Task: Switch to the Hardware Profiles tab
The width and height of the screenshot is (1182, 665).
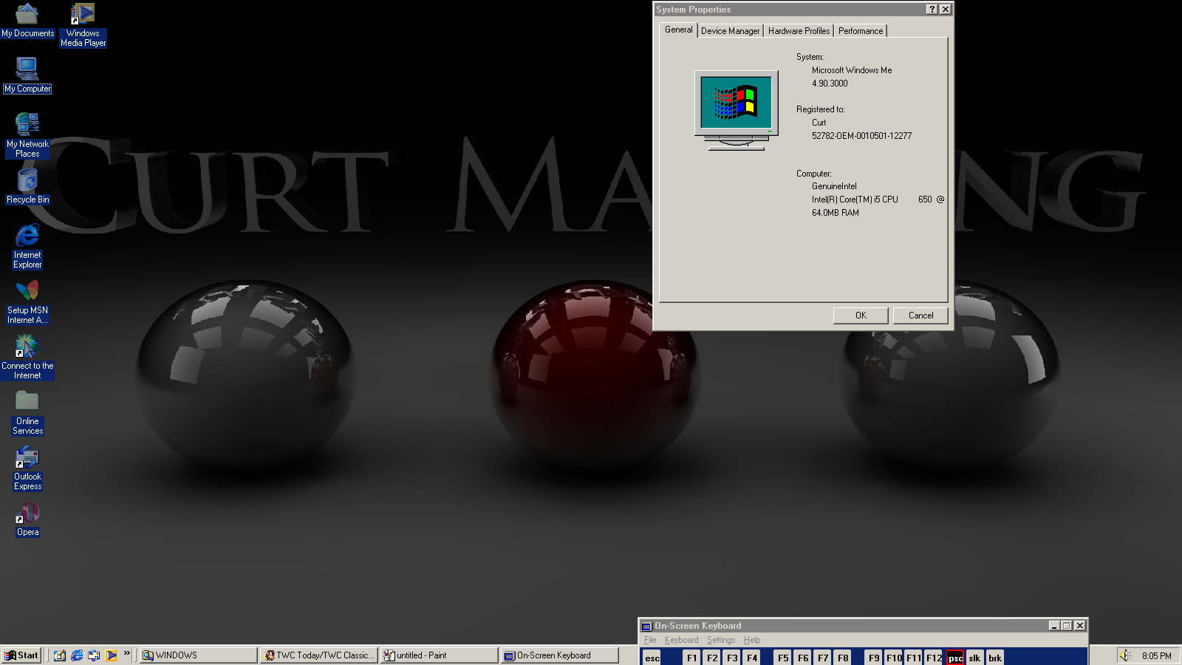Action: pos(799,31)
